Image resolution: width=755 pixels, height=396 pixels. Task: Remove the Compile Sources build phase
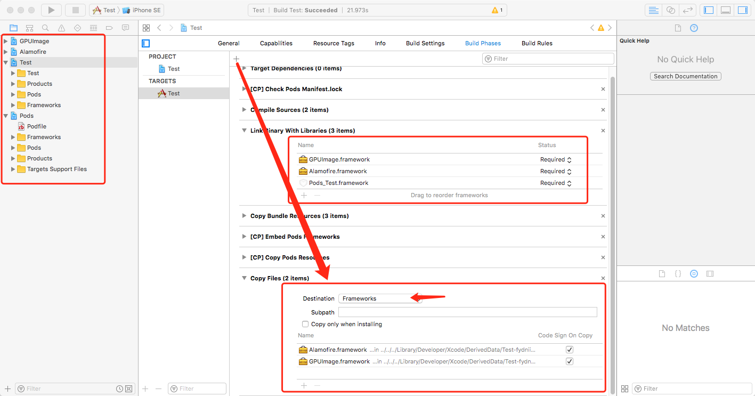point(603,110)
